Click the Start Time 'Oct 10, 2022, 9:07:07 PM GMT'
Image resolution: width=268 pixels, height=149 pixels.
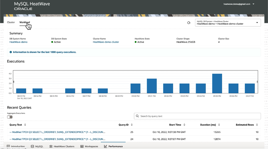(169, 139)
